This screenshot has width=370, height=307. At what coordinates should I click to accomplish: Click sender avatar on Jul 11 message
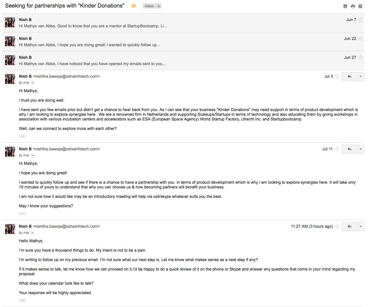10,152
